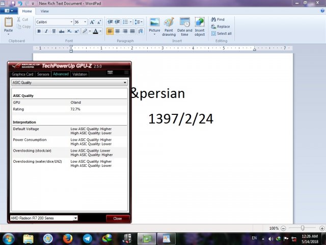Open the AMD Radeon R7 200 Series dropdown
The width and height of the screenshot is (326, 245).
44,218
